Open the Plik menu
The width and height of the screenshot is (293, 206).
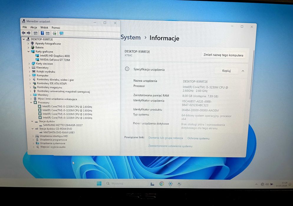coord(25,27)
